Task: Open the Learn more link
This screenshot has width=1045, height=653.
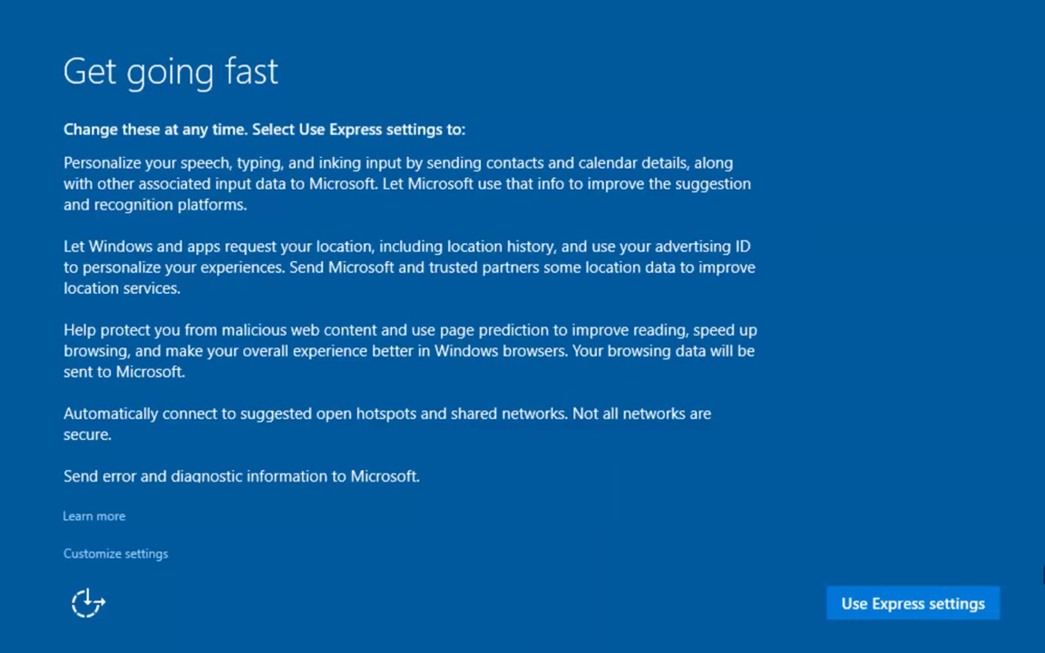Action: pyautogui.click(x=94, y=516)
